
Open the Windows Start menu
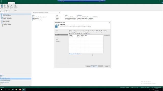click(x=2, y=89)
